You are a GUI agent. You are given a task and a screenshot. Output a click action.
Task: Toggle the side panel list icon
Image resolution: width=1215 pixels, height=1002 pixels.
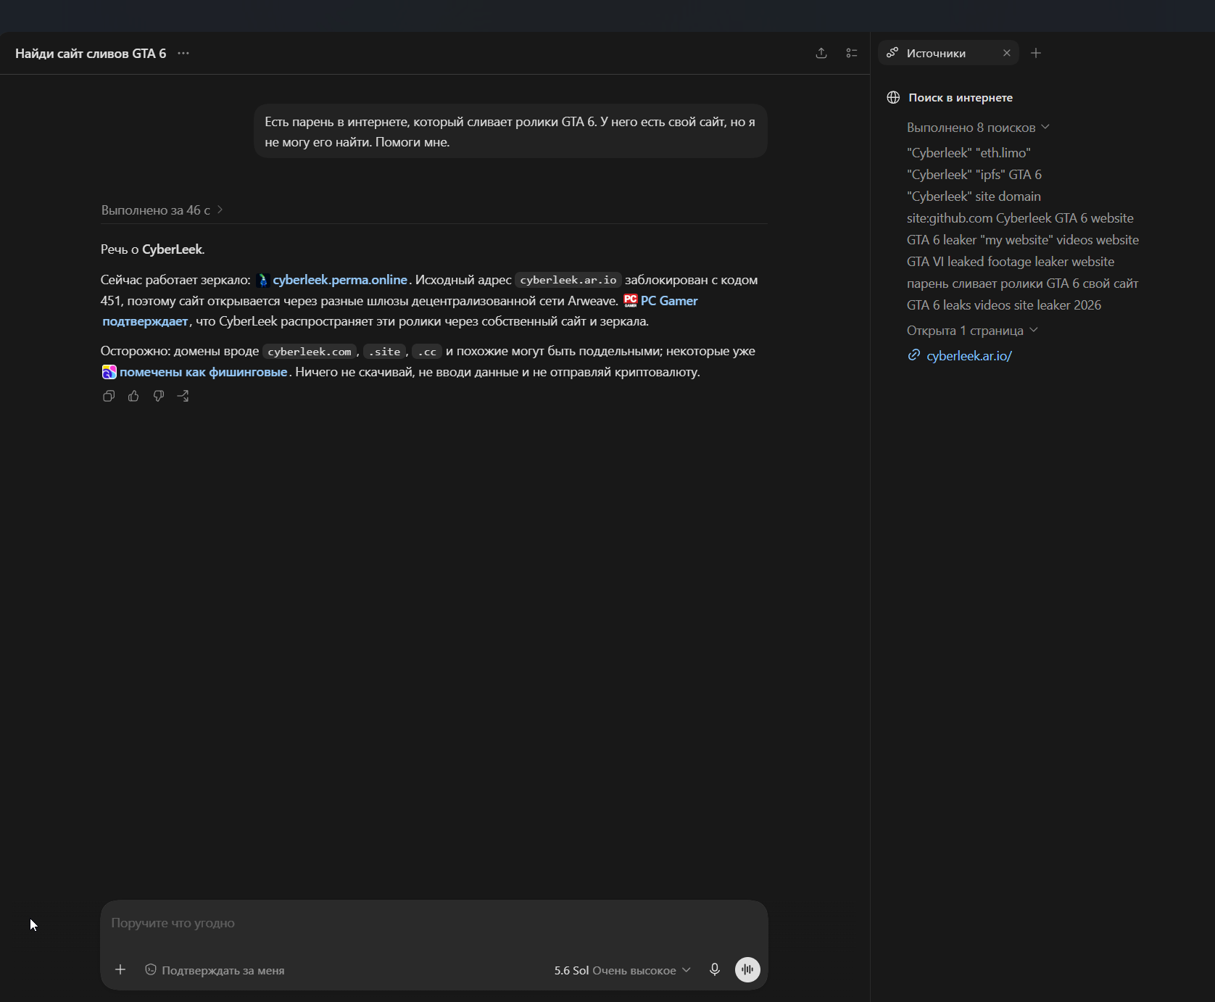click(x=852, y=53)
